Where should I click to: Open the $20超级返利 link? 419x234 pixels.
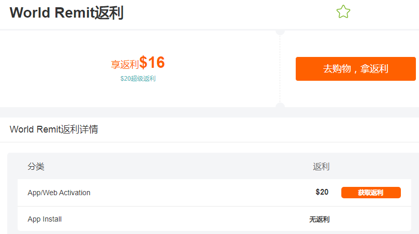(x=138, y=79)
